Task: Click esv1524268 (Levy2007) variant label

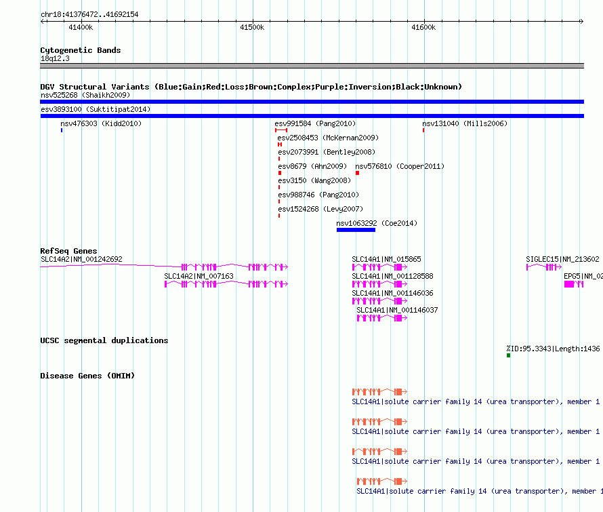Action: 320,209
